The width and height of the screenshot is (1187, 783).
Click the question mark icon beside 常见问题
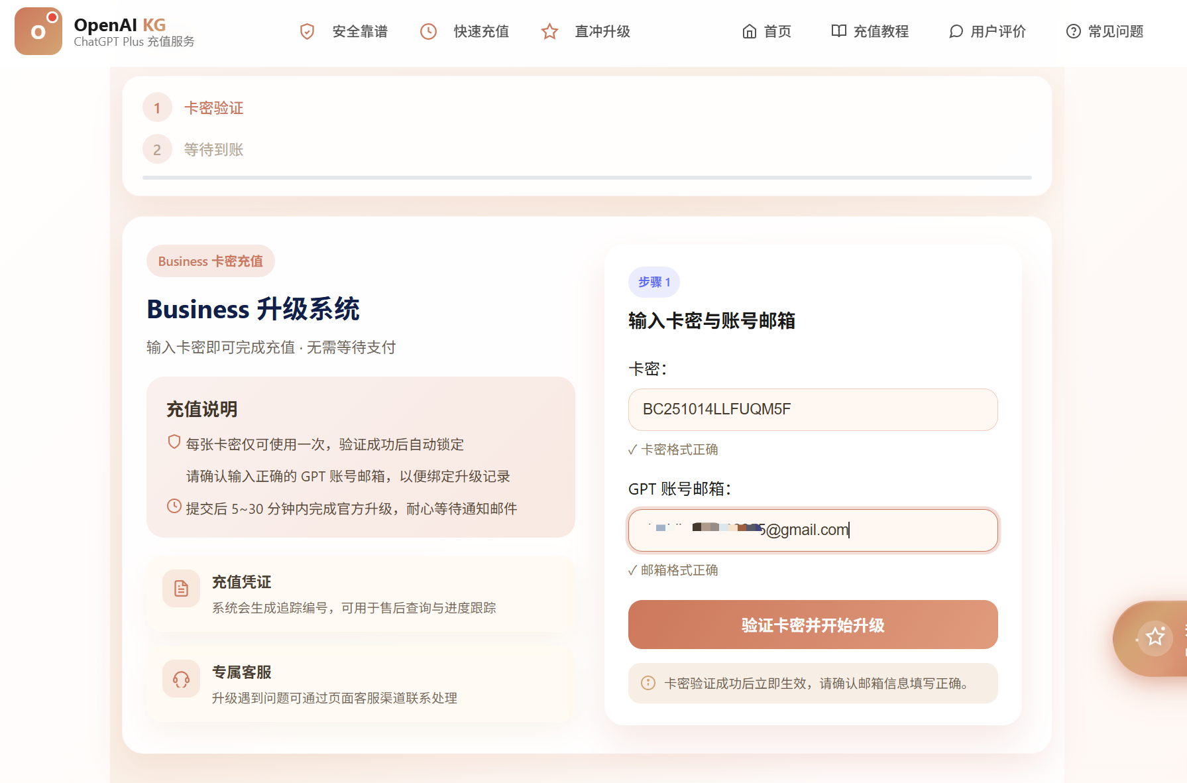(1073, 31)
